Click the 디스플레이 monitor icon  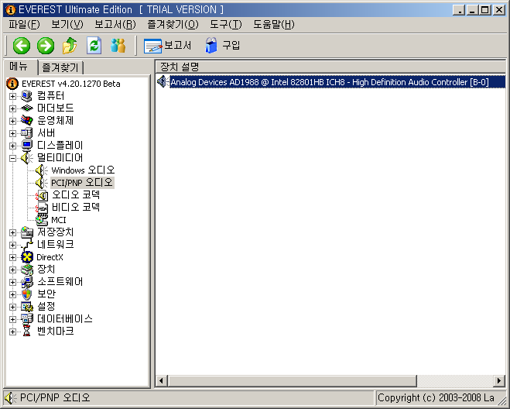[x=26, y=146]
